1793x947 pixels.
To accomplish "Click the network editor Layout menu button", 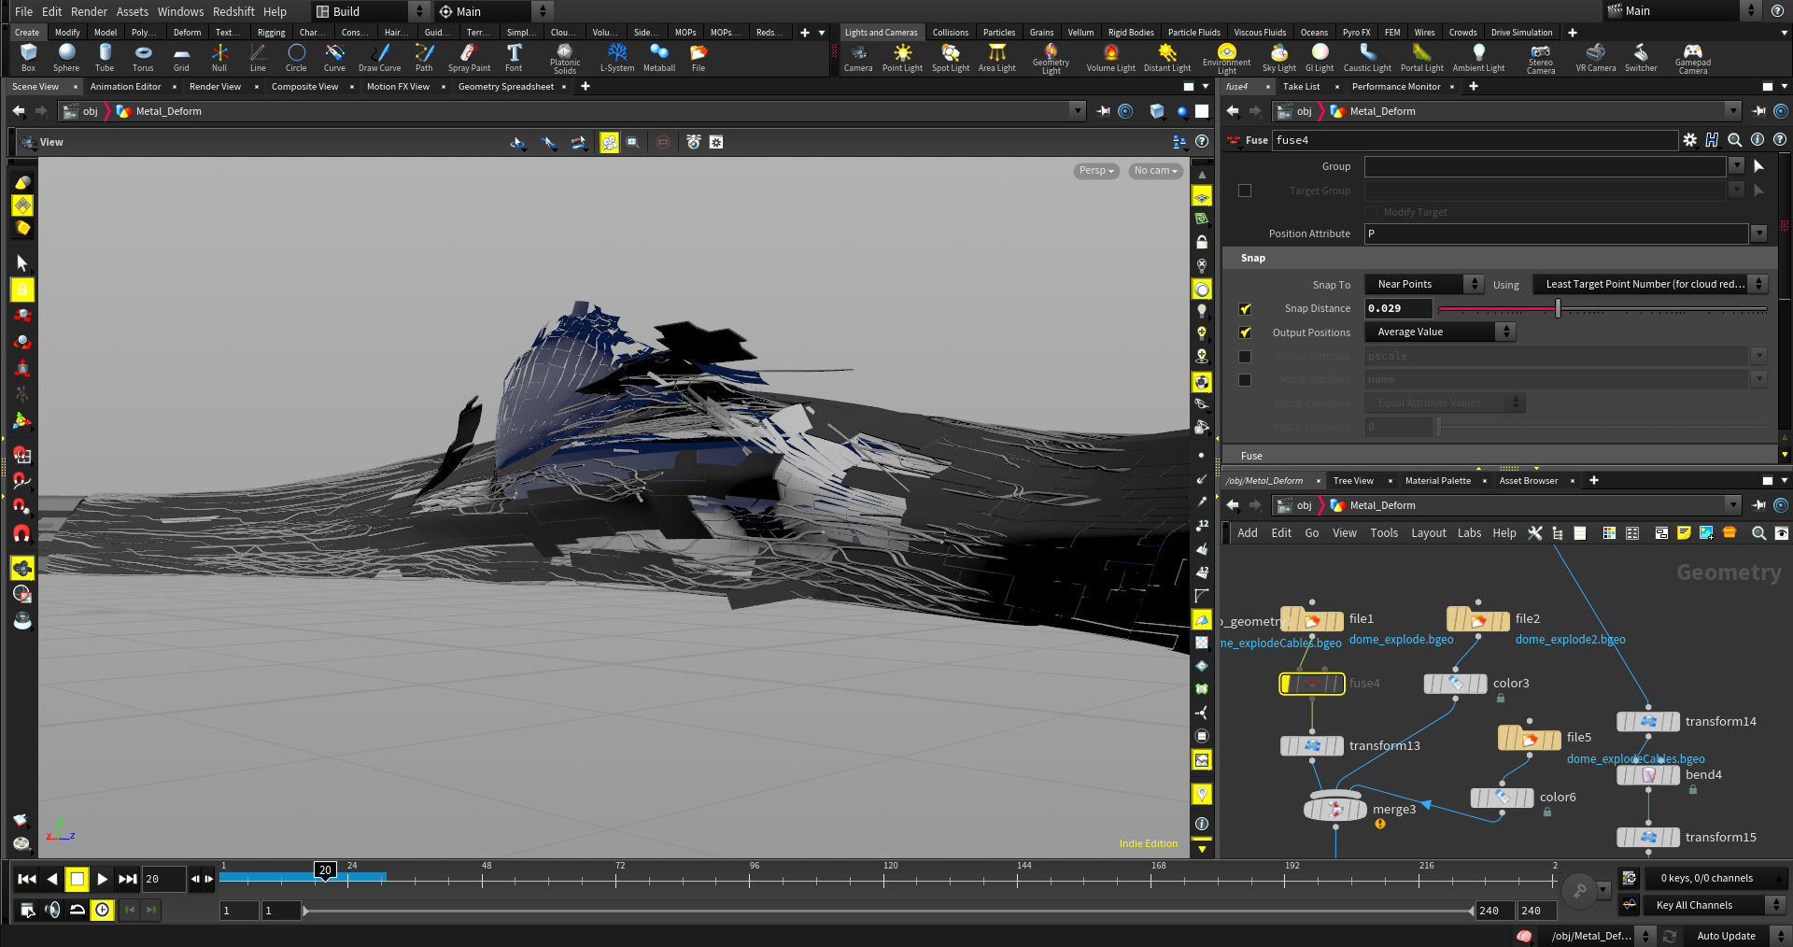I will [1428, 533].
